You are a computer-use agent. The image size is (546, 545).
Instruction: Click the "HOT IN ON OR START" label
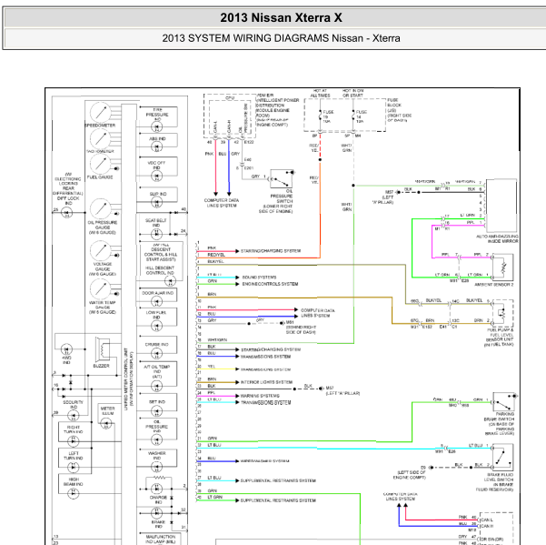352,93
